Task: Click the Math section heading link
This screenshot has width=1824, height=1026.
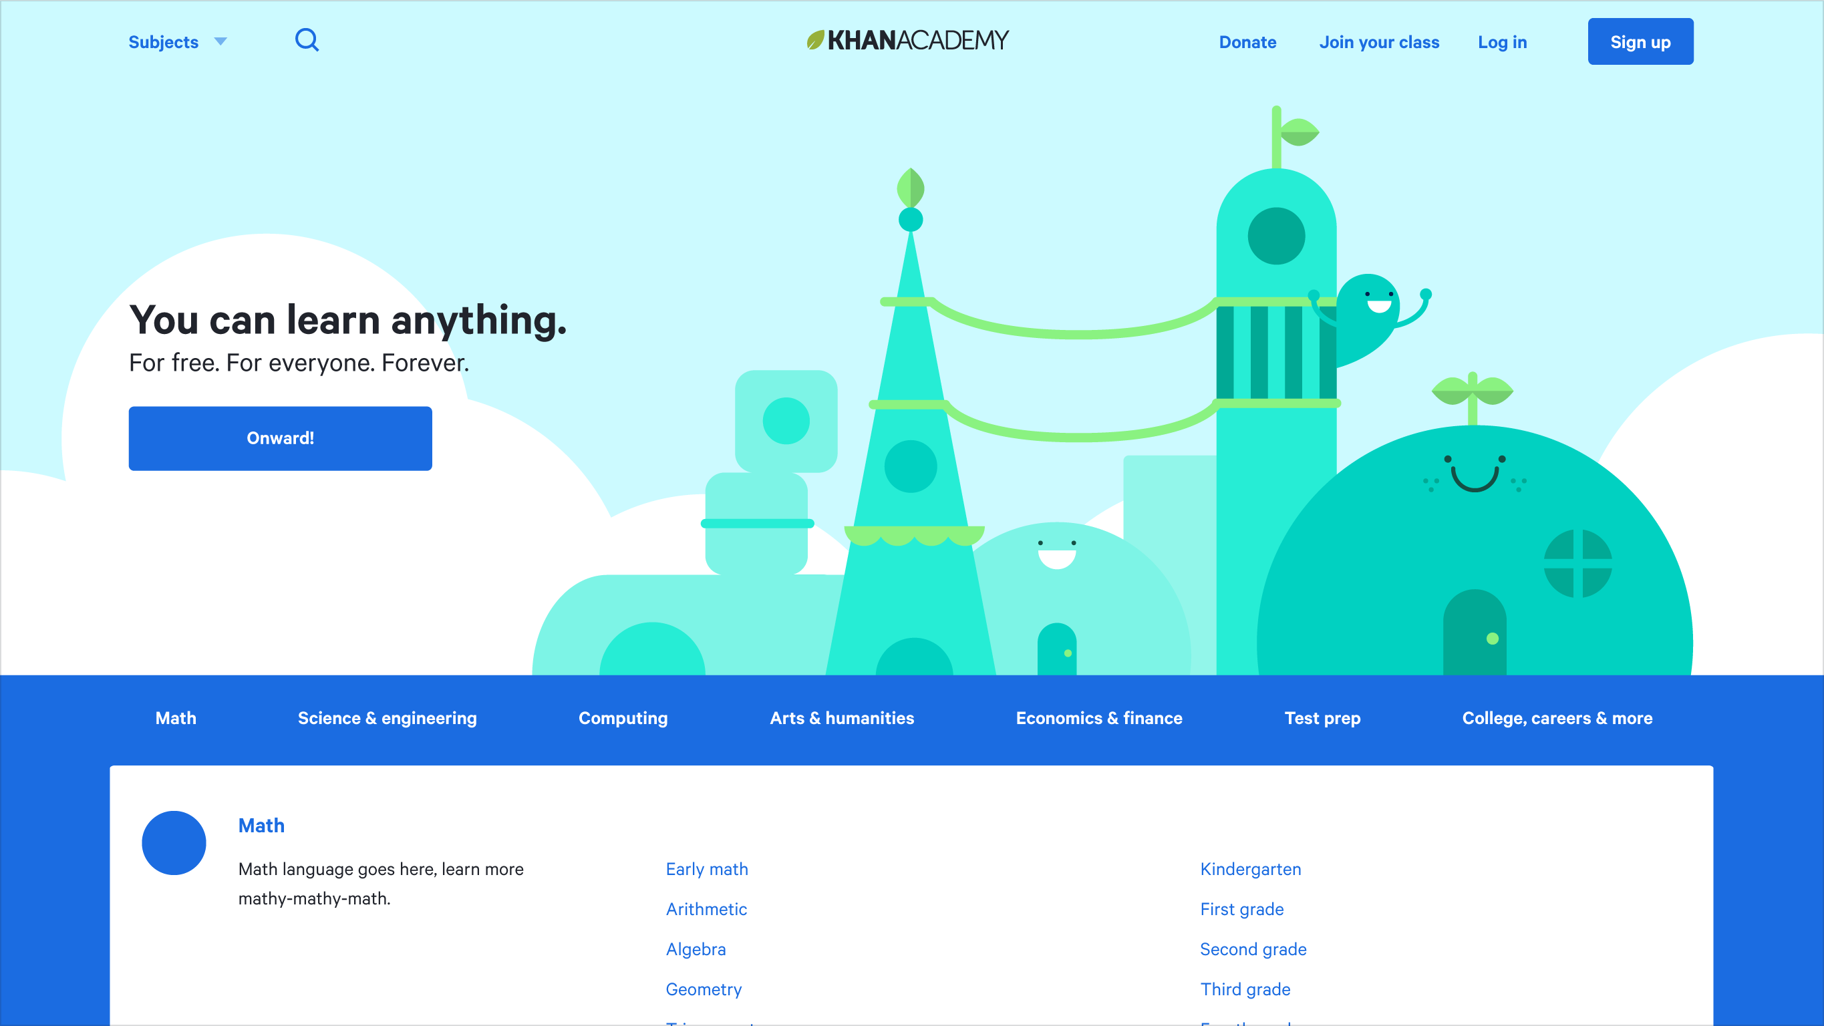Action: tap(261, 826)
